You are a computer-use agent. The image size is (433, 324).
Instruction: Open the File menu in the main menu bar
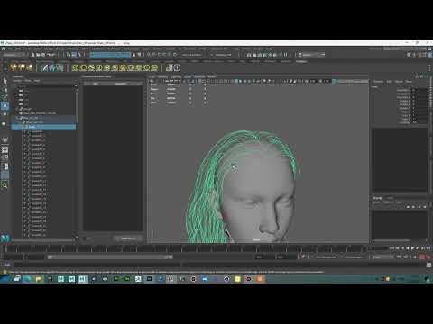point(10,49)
